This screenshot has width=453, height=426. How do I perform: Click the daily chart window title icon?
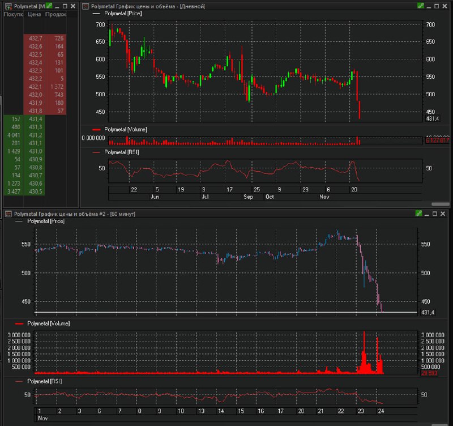(x=86, y=6)
